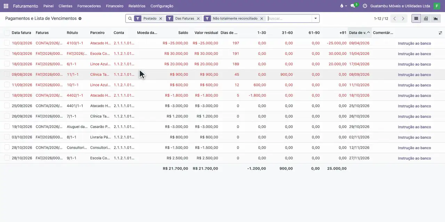Open the Configuração menu

tap(162, 6)
